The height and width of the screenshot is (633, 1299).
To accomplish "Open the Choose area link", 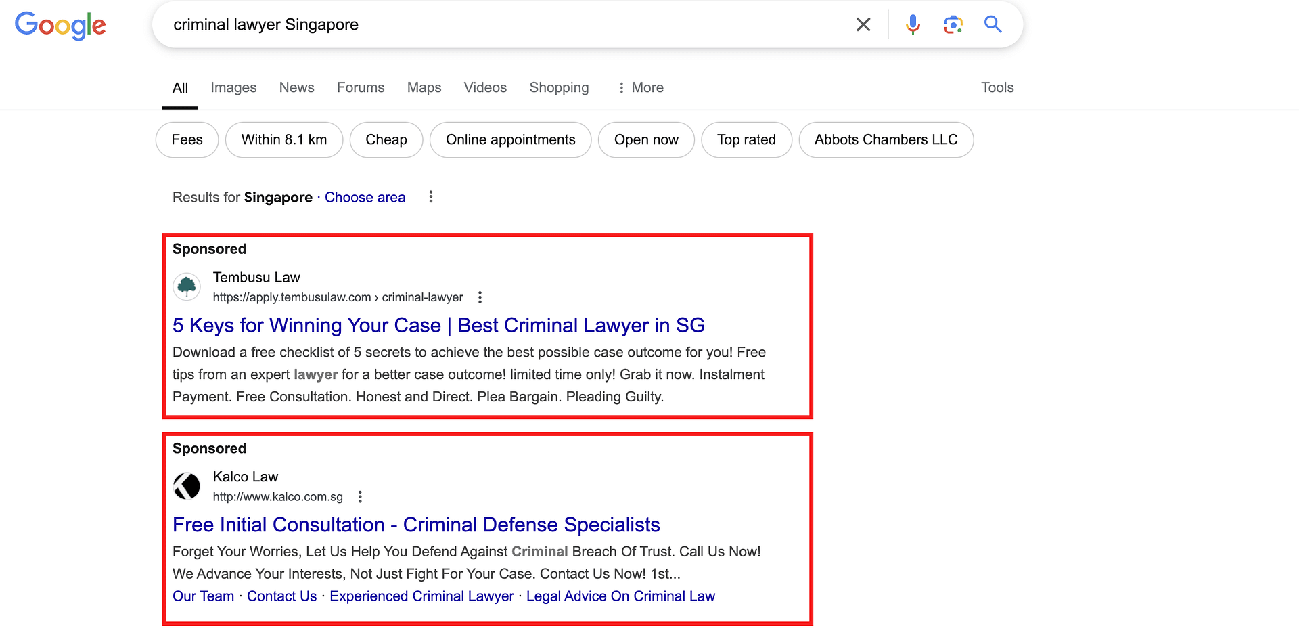I will [x=365, y=198].
